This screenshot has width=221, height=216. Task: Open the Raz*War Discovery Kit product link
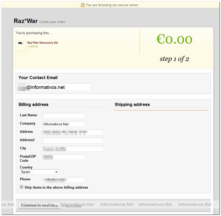43,43
